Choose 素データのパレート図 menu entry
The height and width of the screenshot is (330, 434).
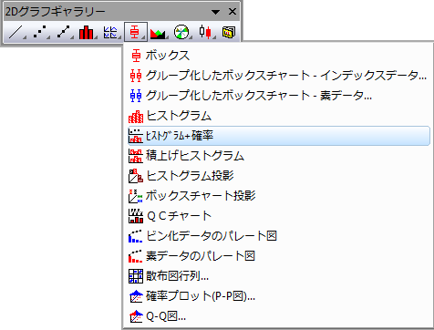[279, 256]
